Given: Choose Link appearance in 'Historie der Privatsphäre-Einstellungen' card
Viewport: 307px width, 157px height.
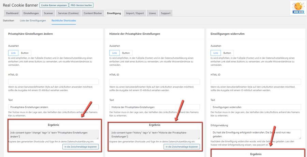Looking at the screenshot, I should 115,53.
